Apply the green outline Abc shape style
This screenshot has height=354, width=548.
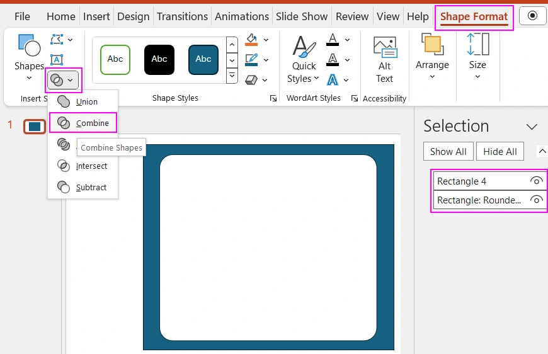115,59
